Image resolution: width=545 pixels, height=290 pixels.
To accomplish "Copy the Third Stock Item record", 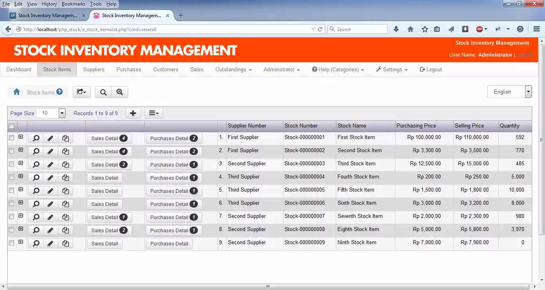I will [65, 165].
